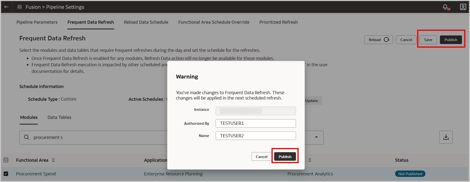
Task: Click Cancel in the Warning dialog
Action: click(x=261, y=157)
